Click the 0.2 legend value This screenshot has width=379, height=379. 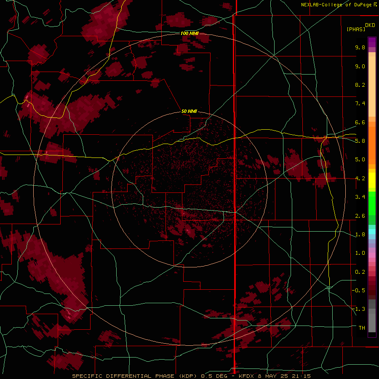click(x=360, y=272)
